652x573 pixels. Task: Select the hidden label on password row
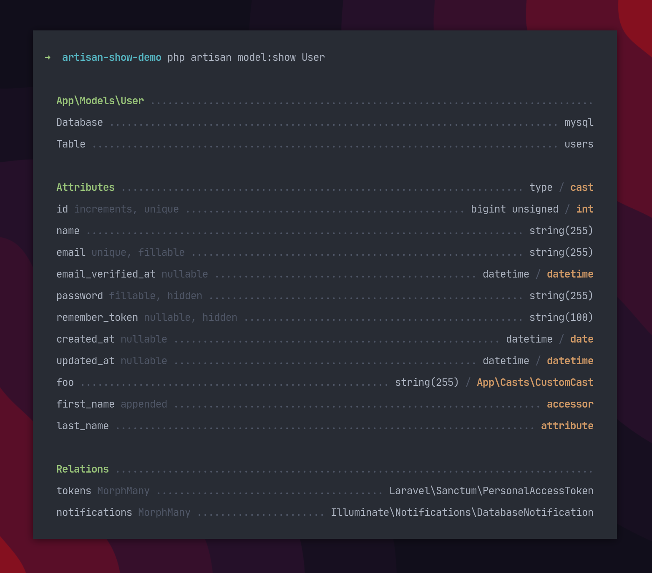[x=185, y=295]
